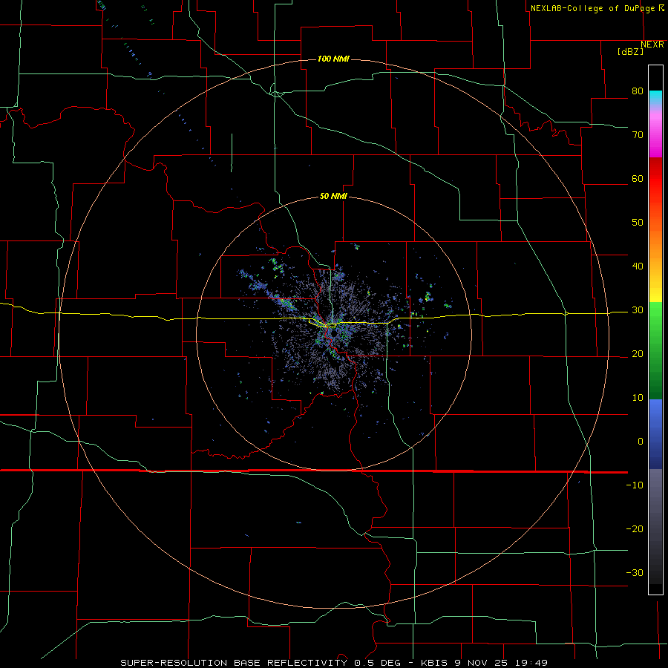Click the cyan top of the reflectivity color bar
Image resolution: width=668 pixels, height=668 pixels.
[x=655, y=99]
